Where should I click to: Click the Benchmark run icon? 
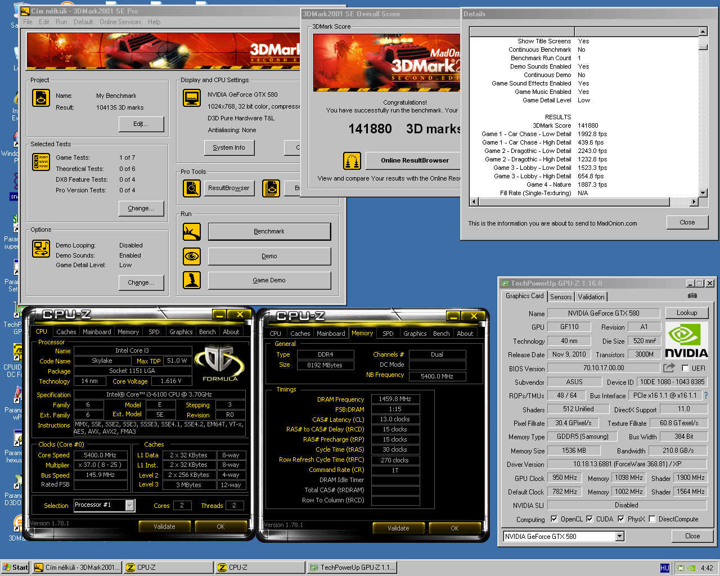coord(192,231)
